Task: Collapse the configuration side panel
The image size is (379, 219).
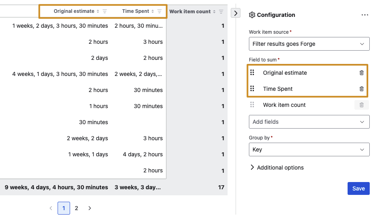Action: coord(236,13)
